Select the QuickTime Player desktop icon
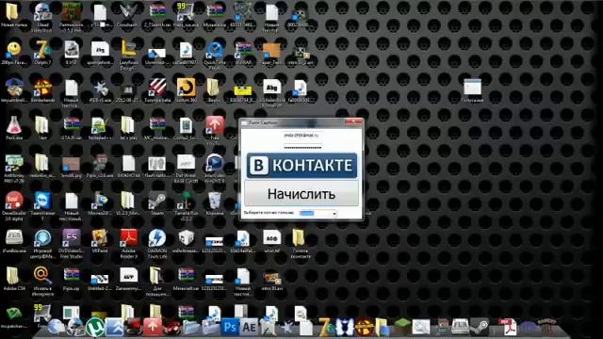The width and height of the screenshot is (603, 339). pyautogui.click(x=214, y=56)
